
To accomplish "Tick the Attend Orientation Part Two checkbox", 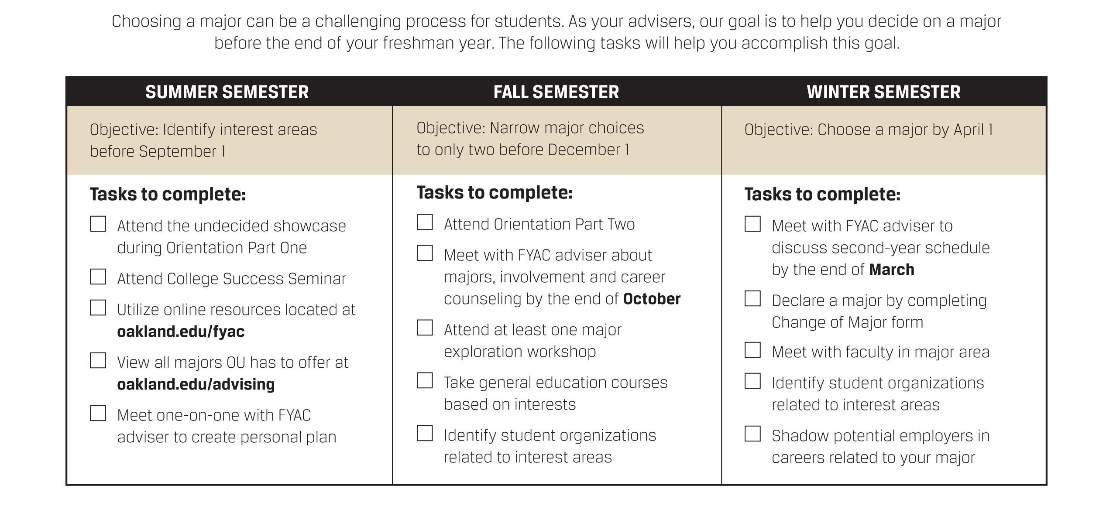I will point(425,222).
